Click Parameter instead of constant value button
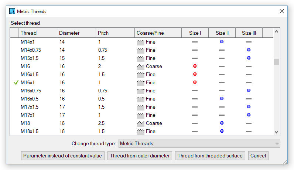 coord(63,156)
